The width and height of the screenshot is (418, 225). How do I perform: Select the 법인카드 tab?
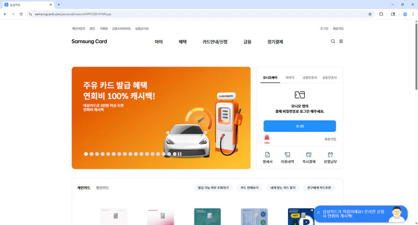pyautogui.click(x=102, y=188)
